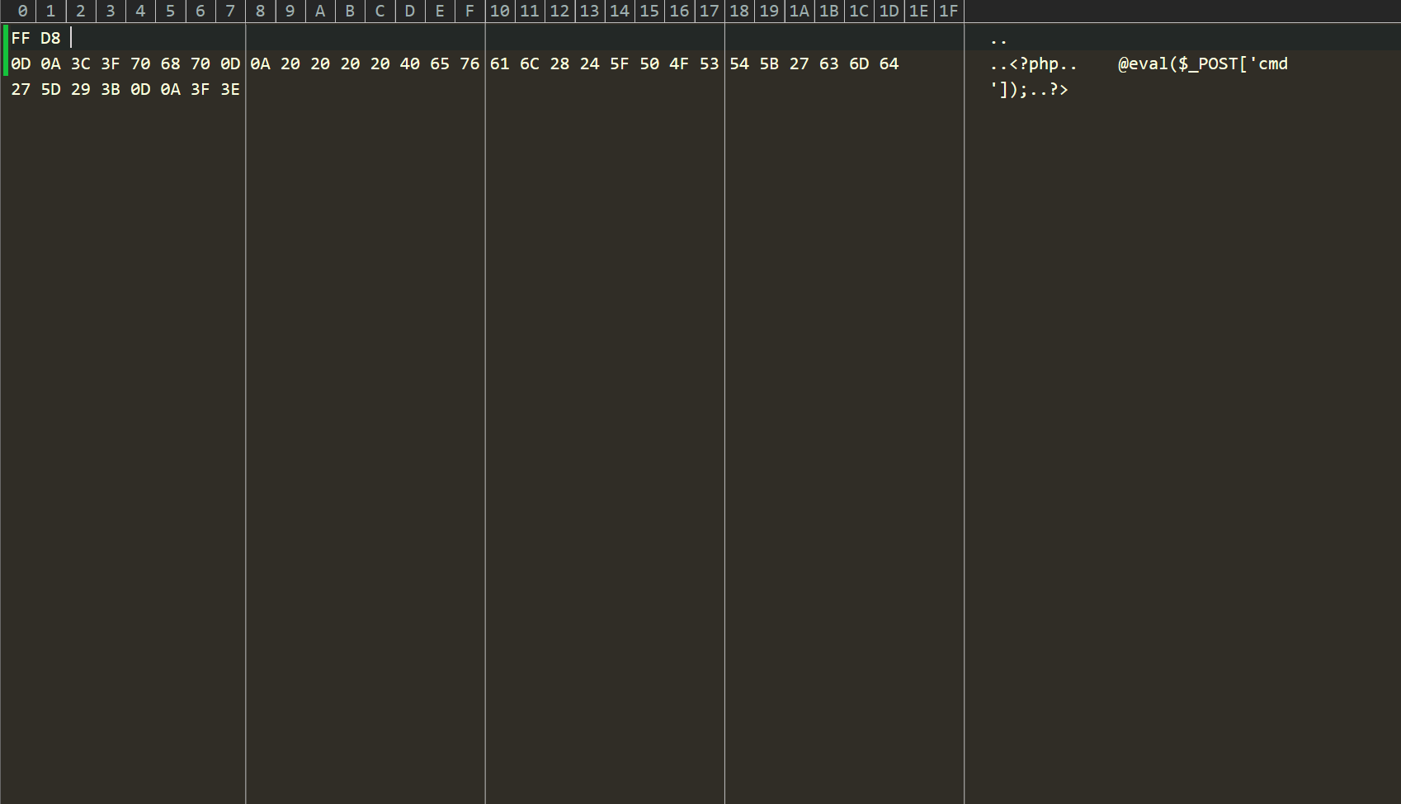Select the 64 hex byte

[889, 63]
